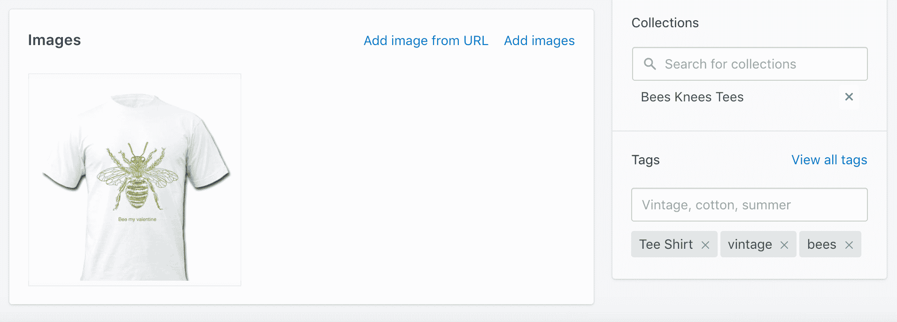Click the tags input with Vintage placeholder
This screenshot has height=322, width=897.
coord(749,205)
